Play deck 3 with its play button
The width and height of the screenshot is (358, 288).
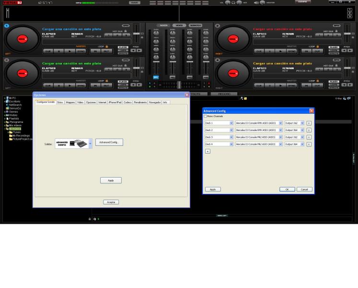[69, 85]
